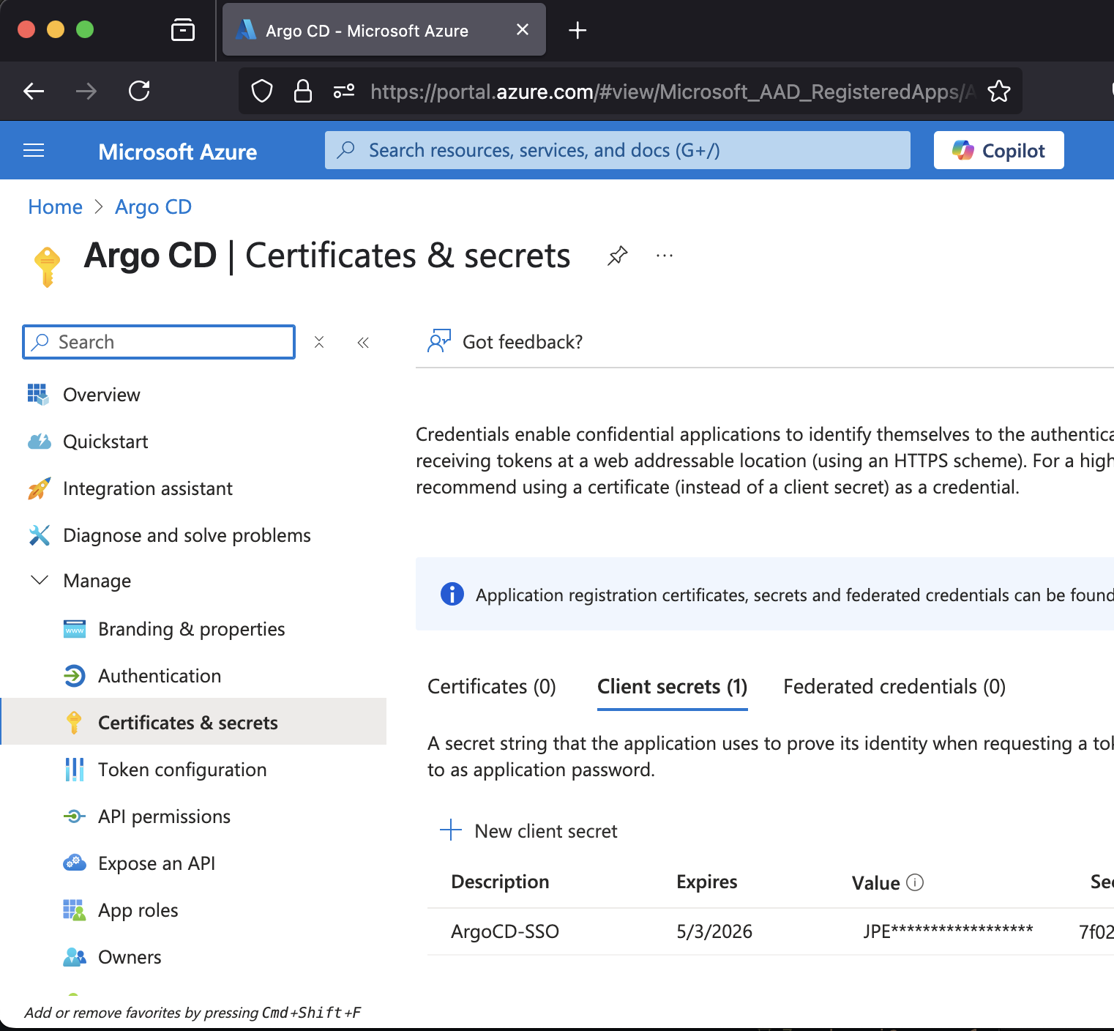The width and height of the screenshot is (1114, 1031).
Task: Click the sidebar Search box
Action: 159,342
